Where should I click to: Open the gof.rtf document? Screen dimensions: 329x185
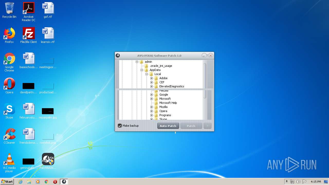click(48, 11)
